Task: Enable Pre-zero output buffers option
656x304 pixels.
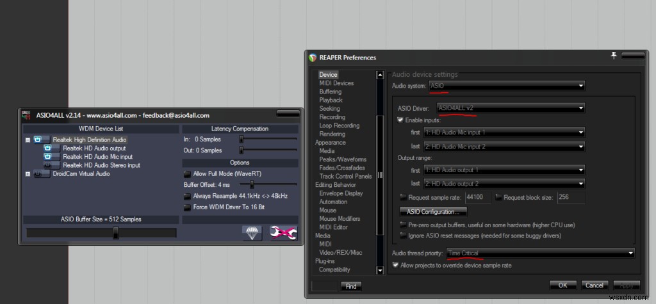Action: pos(404,225)
